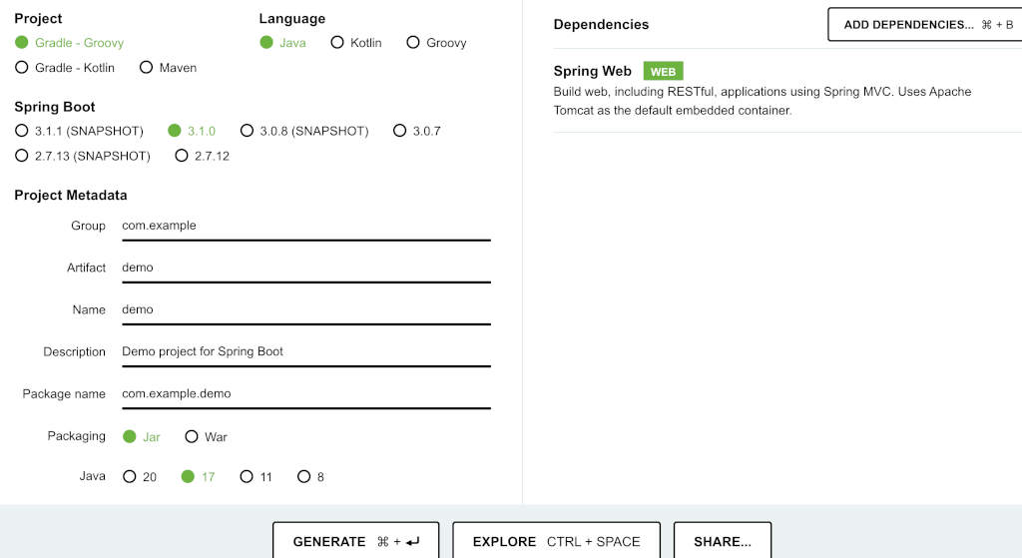The width and height of the screenshot is (1022, 558).
Task: Click the Packaging label
Action: point(76,436)
